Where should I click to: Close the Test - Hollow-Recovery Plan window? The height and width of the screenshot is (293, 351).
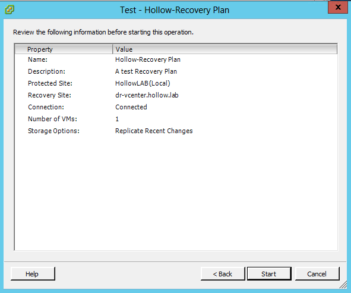pos(338,7)
